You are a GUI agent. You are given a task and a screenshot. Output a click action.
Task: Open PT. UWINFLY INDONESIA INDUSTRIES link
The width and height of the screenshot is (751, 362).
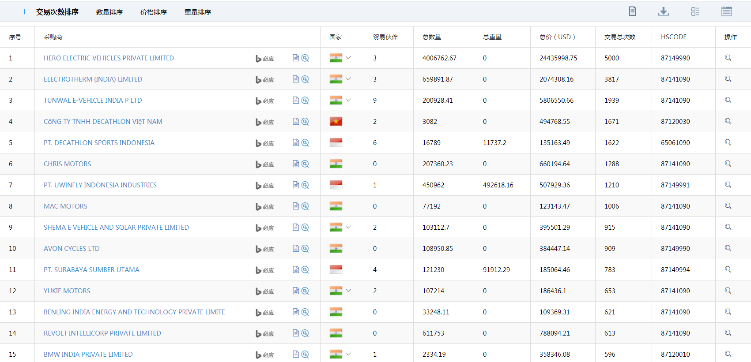pyautogui.click(x=100, y=185)
